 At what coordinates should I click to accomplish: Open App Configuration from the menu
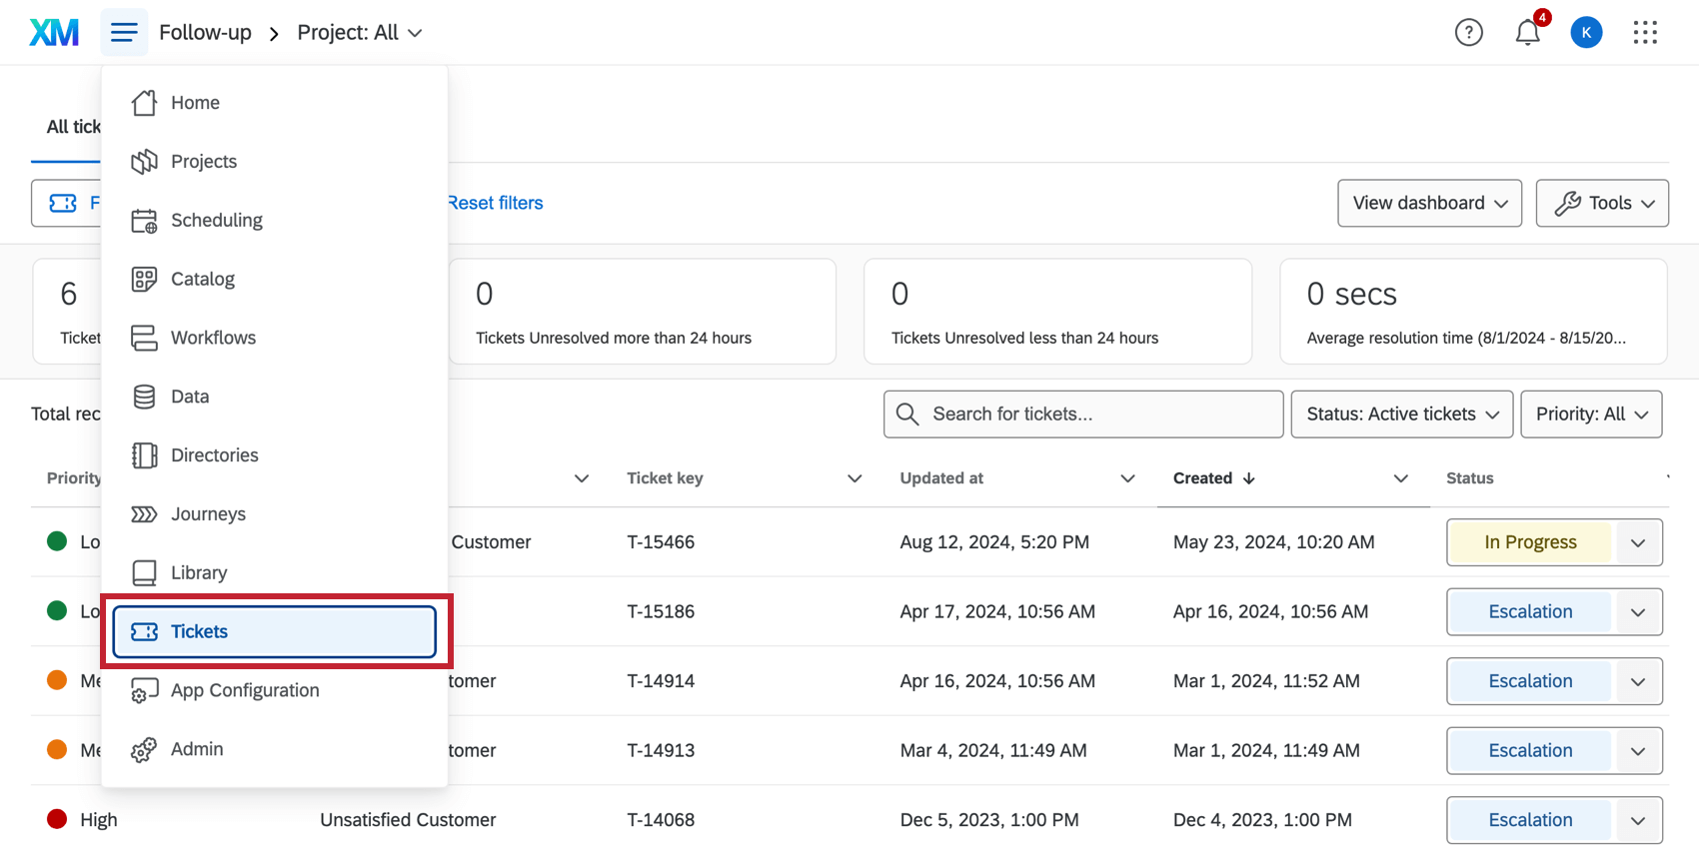click(x=245, y=690)
